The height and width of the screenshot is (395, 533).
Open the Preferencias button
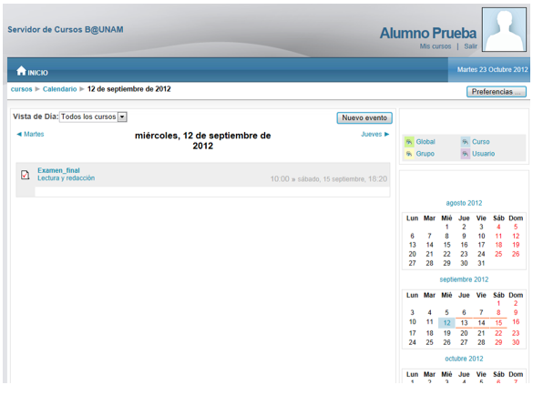tap(497, 92)
